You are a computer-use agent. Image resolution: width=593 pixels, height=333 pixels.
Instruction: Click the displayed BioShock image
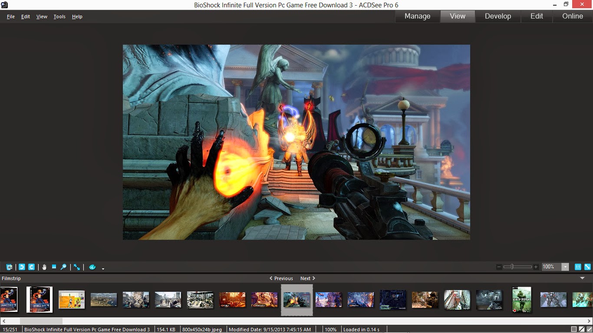[296, 142]
